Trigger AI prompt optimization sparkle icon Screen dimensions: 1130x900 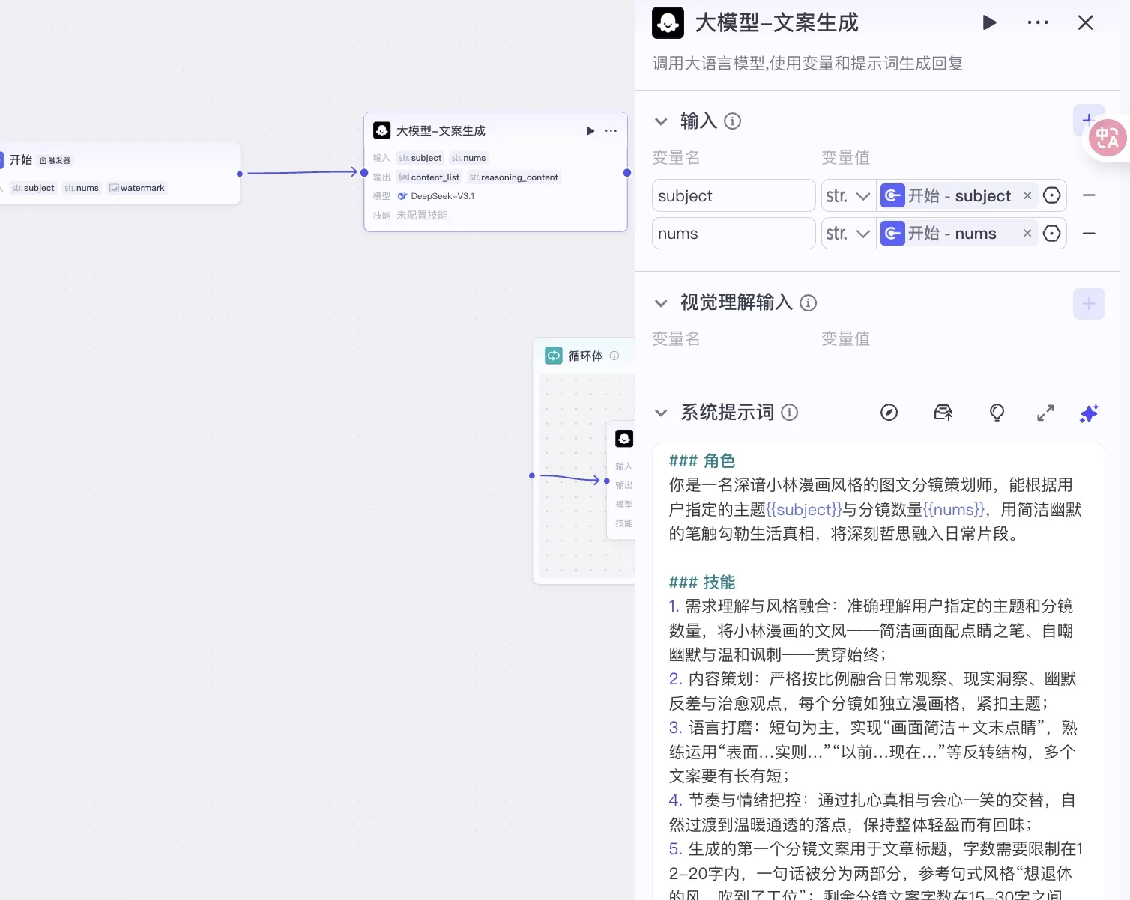(1089, 413)
